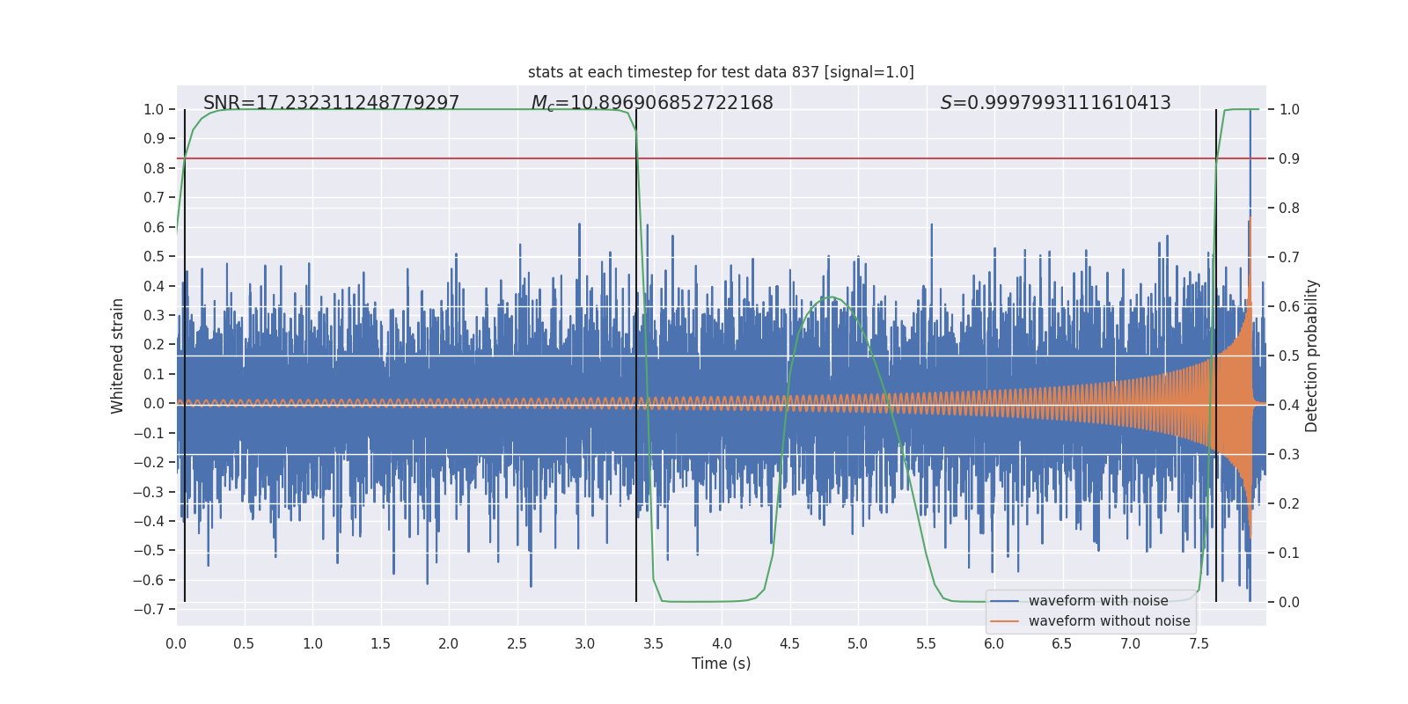1408x704 pixels.
Task: Click the 1.0 tick on the Time axis
Action: (312, 643)
